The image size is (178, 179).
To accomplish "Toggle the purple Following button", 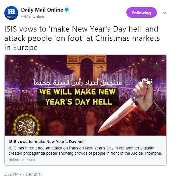I will coord(141,13).
